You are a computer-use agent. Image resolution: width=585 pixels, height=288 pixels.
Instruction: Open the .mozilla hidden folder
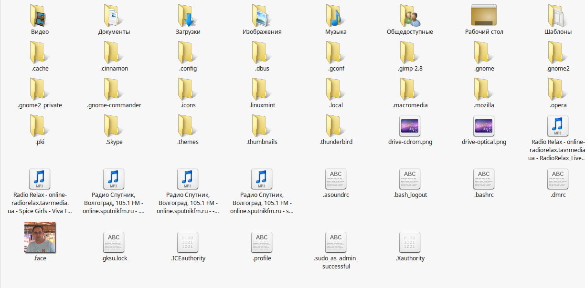(484, 90)
